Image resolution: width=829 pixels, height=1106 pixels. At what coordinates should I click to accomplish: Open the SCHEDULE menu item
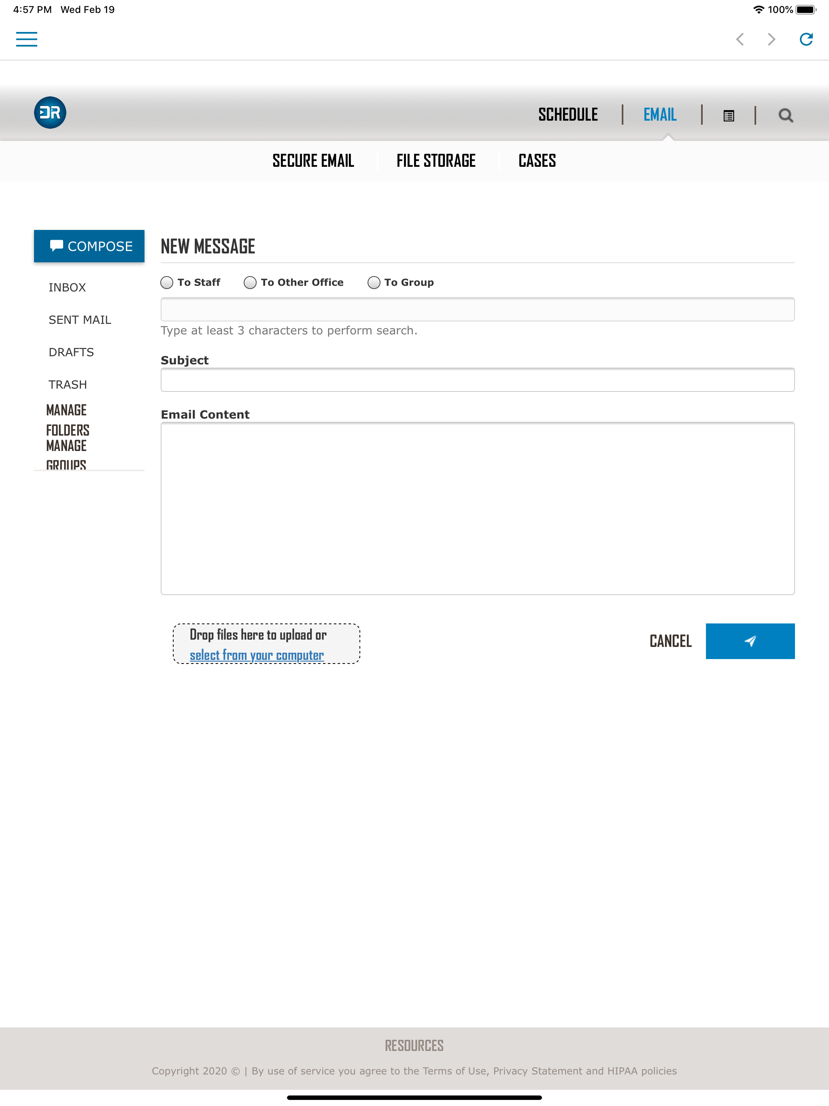pyautogui.click(x=568, y=115)
